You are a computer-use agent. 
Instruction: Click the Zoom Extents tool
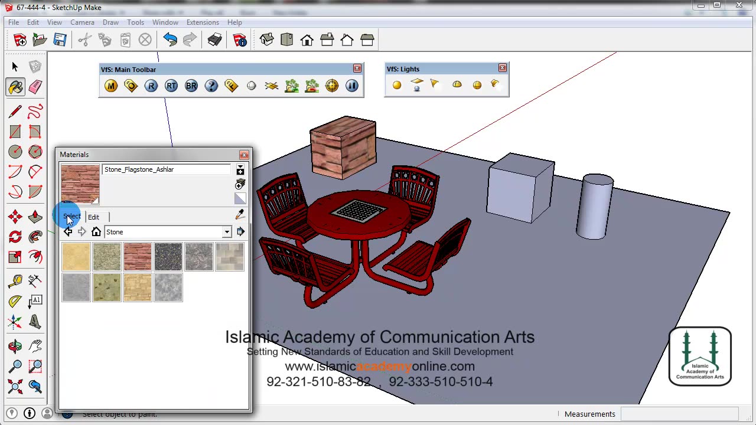(x=15, y=387)
